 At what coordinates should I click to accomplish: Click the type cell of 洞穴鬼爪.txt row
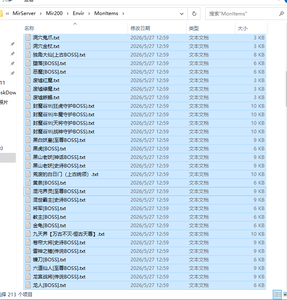click(x=199, y=37)
